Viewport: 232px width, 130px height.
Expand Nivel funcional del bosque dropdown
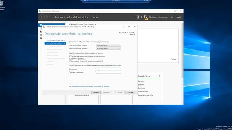pos(108,45)
